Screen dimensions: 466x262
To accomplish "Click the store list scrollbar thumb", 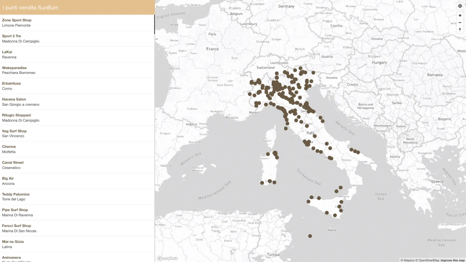I will 154,24.
